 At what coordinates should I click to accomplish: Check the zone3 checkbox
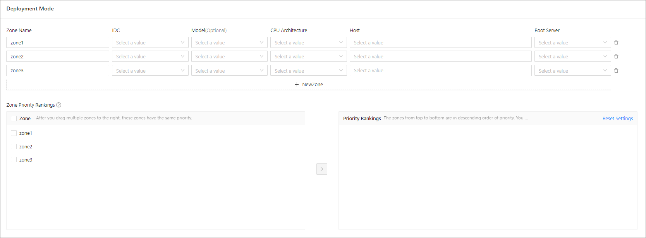point(14,160)
